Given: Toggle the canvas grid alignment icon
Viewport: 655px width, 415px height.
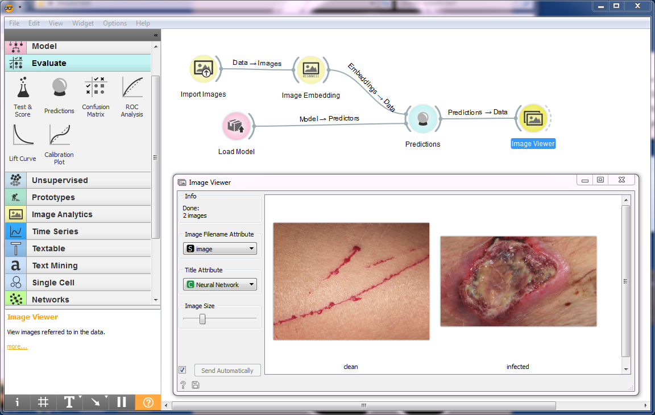Looking at the screenshot, I should [x=43, y=402].
